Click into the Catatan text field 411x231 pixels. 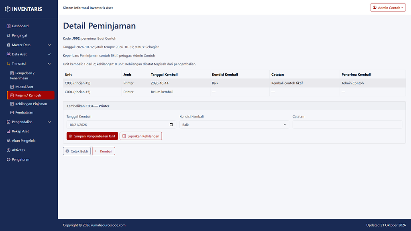(347, 125)
